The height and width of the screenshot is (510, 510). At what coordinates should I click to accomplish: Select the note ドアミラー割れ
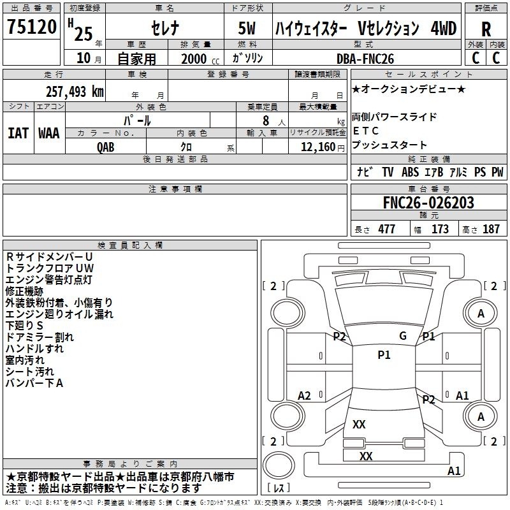40,337
